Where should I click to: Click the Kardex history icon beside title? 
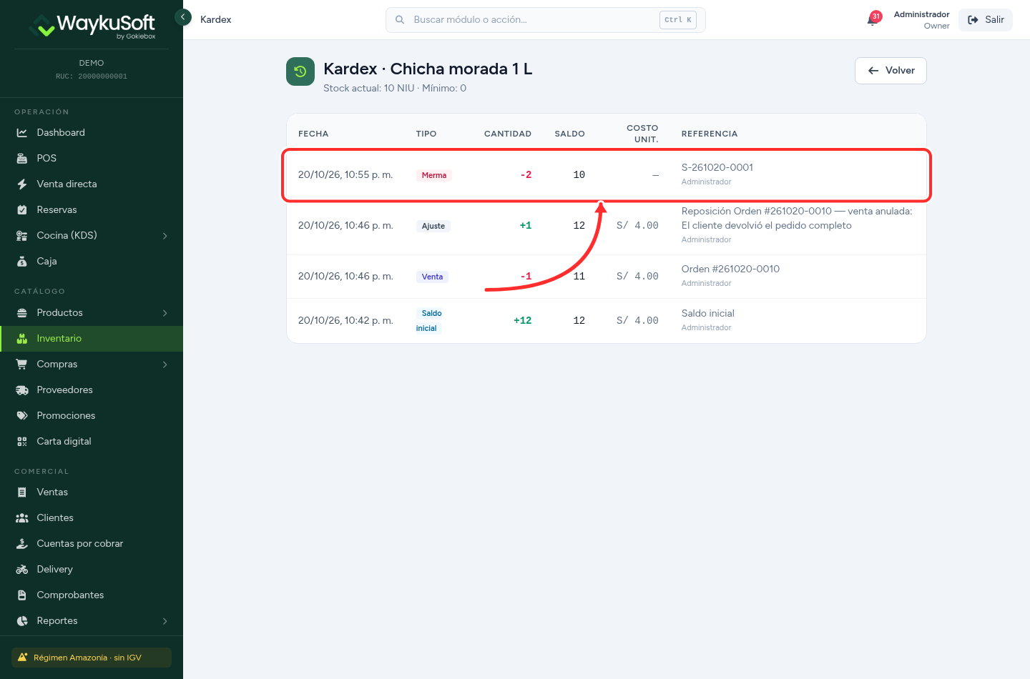pyautogui.click(x=300, y=71)
